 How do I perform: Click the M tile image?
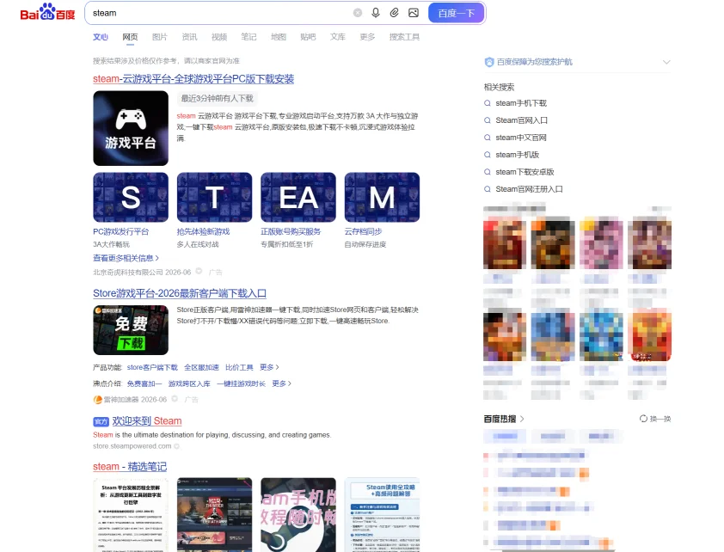point(382,197)
